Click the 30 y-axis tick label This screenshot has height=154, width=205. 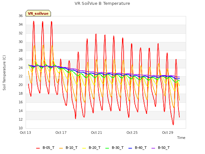20,42
